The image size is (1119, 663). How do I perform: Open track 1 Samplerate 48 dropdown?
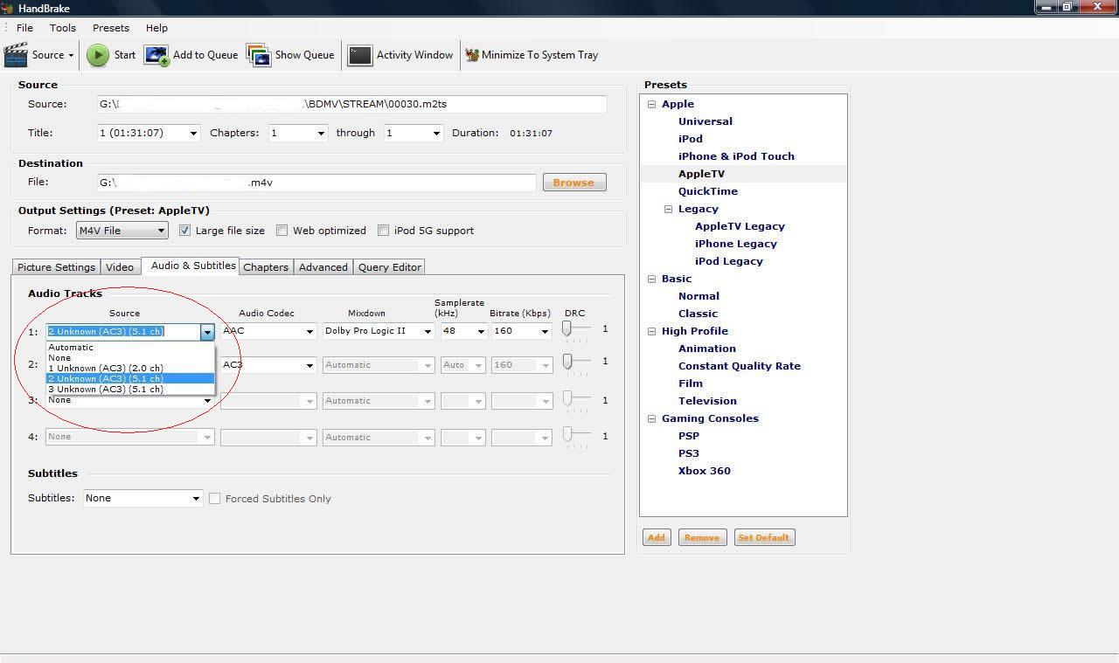[463, 331]
